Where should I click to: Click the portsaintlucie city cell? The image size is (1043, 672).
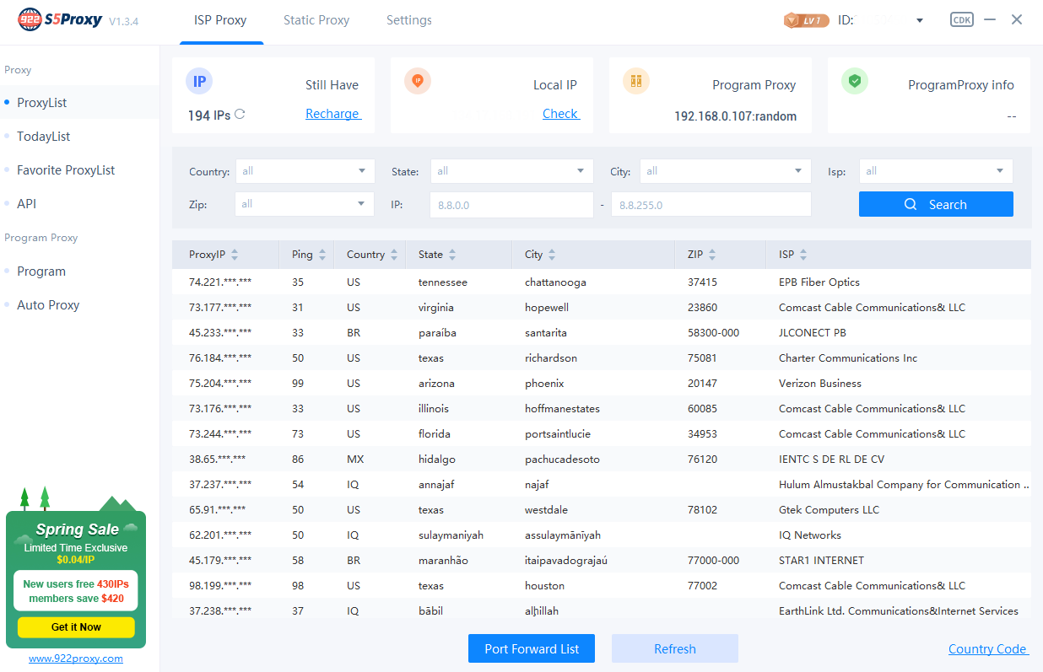click(x=559, y=433)
